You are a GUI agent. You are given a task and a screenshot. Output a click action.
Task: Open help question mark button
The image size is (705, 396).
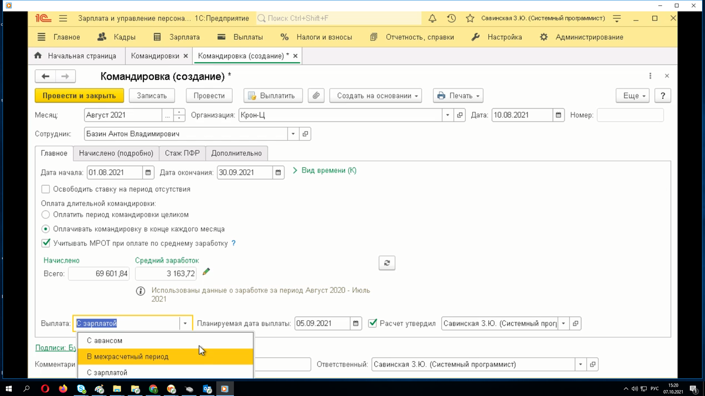(x=663, y=96)
